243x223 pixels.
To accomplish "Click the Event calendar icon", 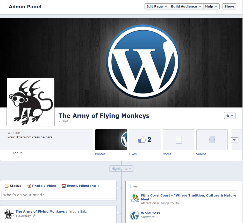I will point(63,186).
